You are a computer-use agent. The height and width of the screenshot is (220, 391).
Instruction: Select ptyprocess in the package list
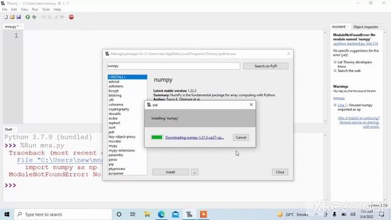[x=117, y=169]
